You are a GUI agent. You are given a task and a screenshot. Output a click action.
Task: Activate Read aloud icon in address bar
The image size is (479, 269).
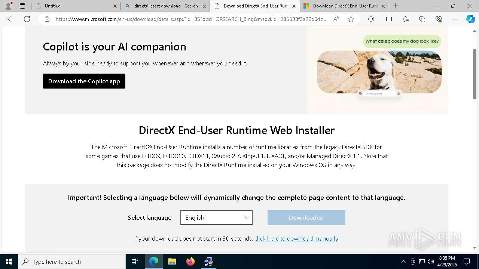tap(336, 19)
